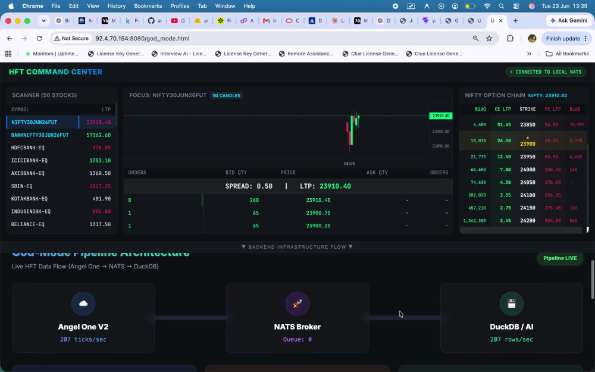Select AXISBANK-EQ row in scanner
Viewport: 595px width, 372px height.
(61, 173)
